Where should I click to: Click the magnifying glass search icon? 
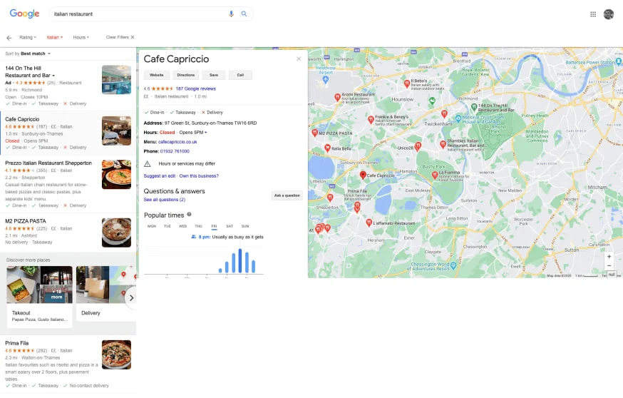(x=244, y=14)
